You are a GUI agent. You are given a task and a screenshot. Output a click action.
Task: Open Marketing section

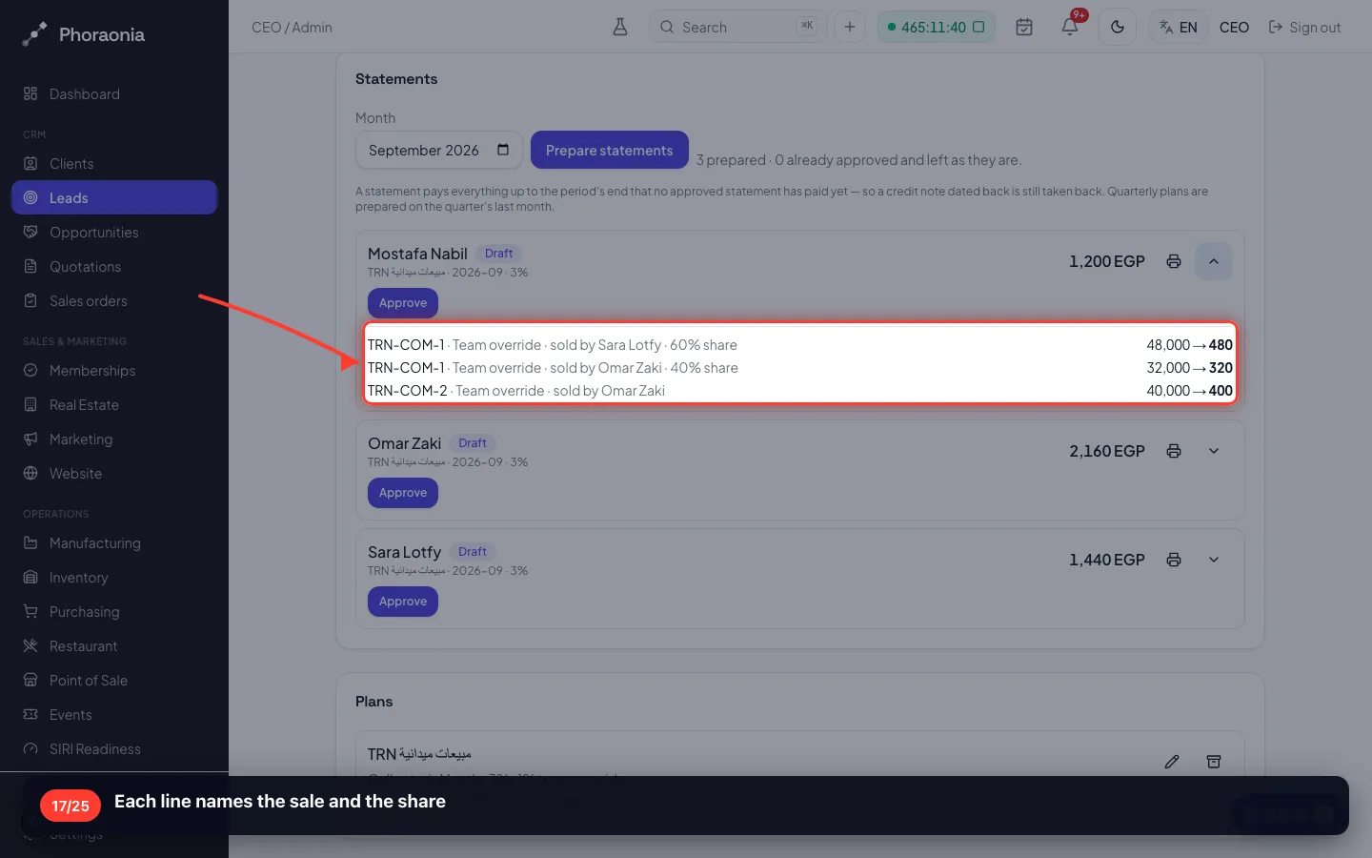[x=114, y=439]
